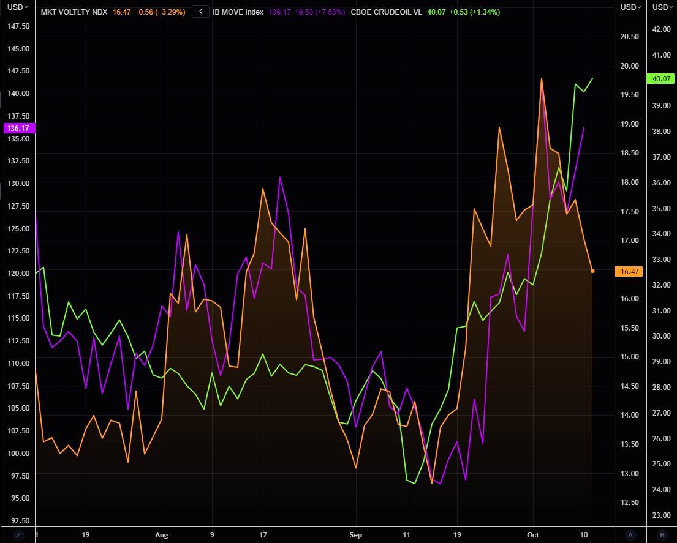Click the −0.56 (−3.29%) change in the legend
This screenshot has width=677, height=543.
160,12
